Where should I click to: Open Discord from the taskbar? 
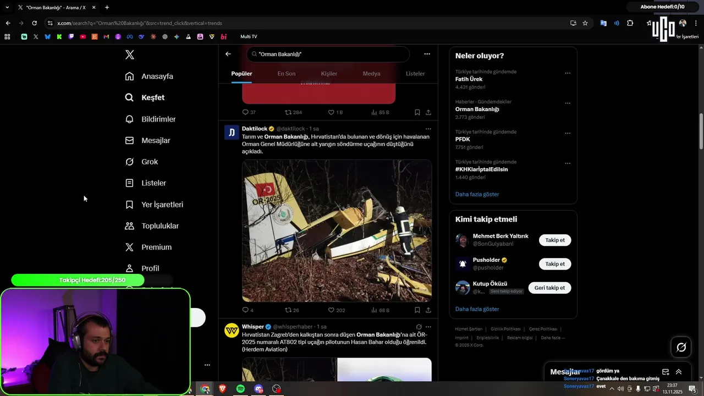(258, 389)
